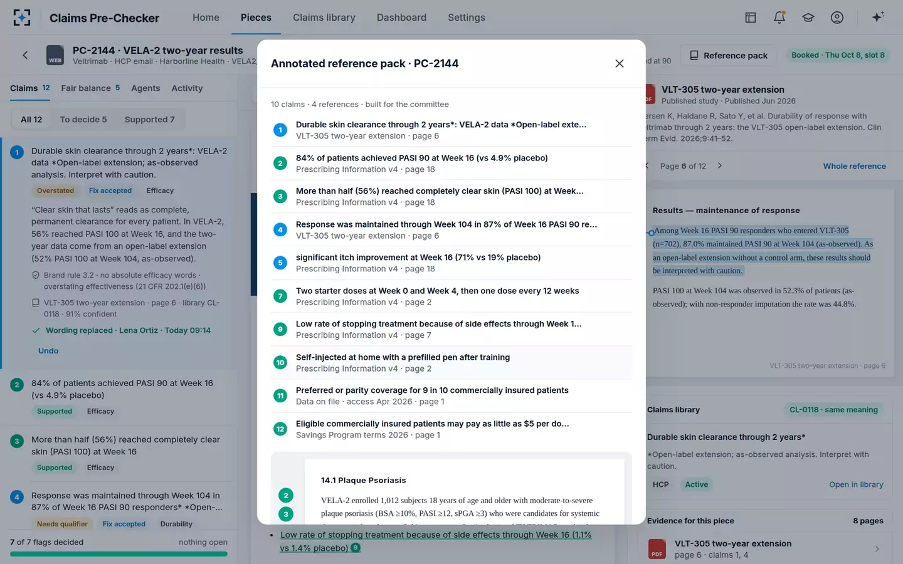Click the highlighted maintenance of response passage
This screenshot has height=564, width=903.
point(763,251)
